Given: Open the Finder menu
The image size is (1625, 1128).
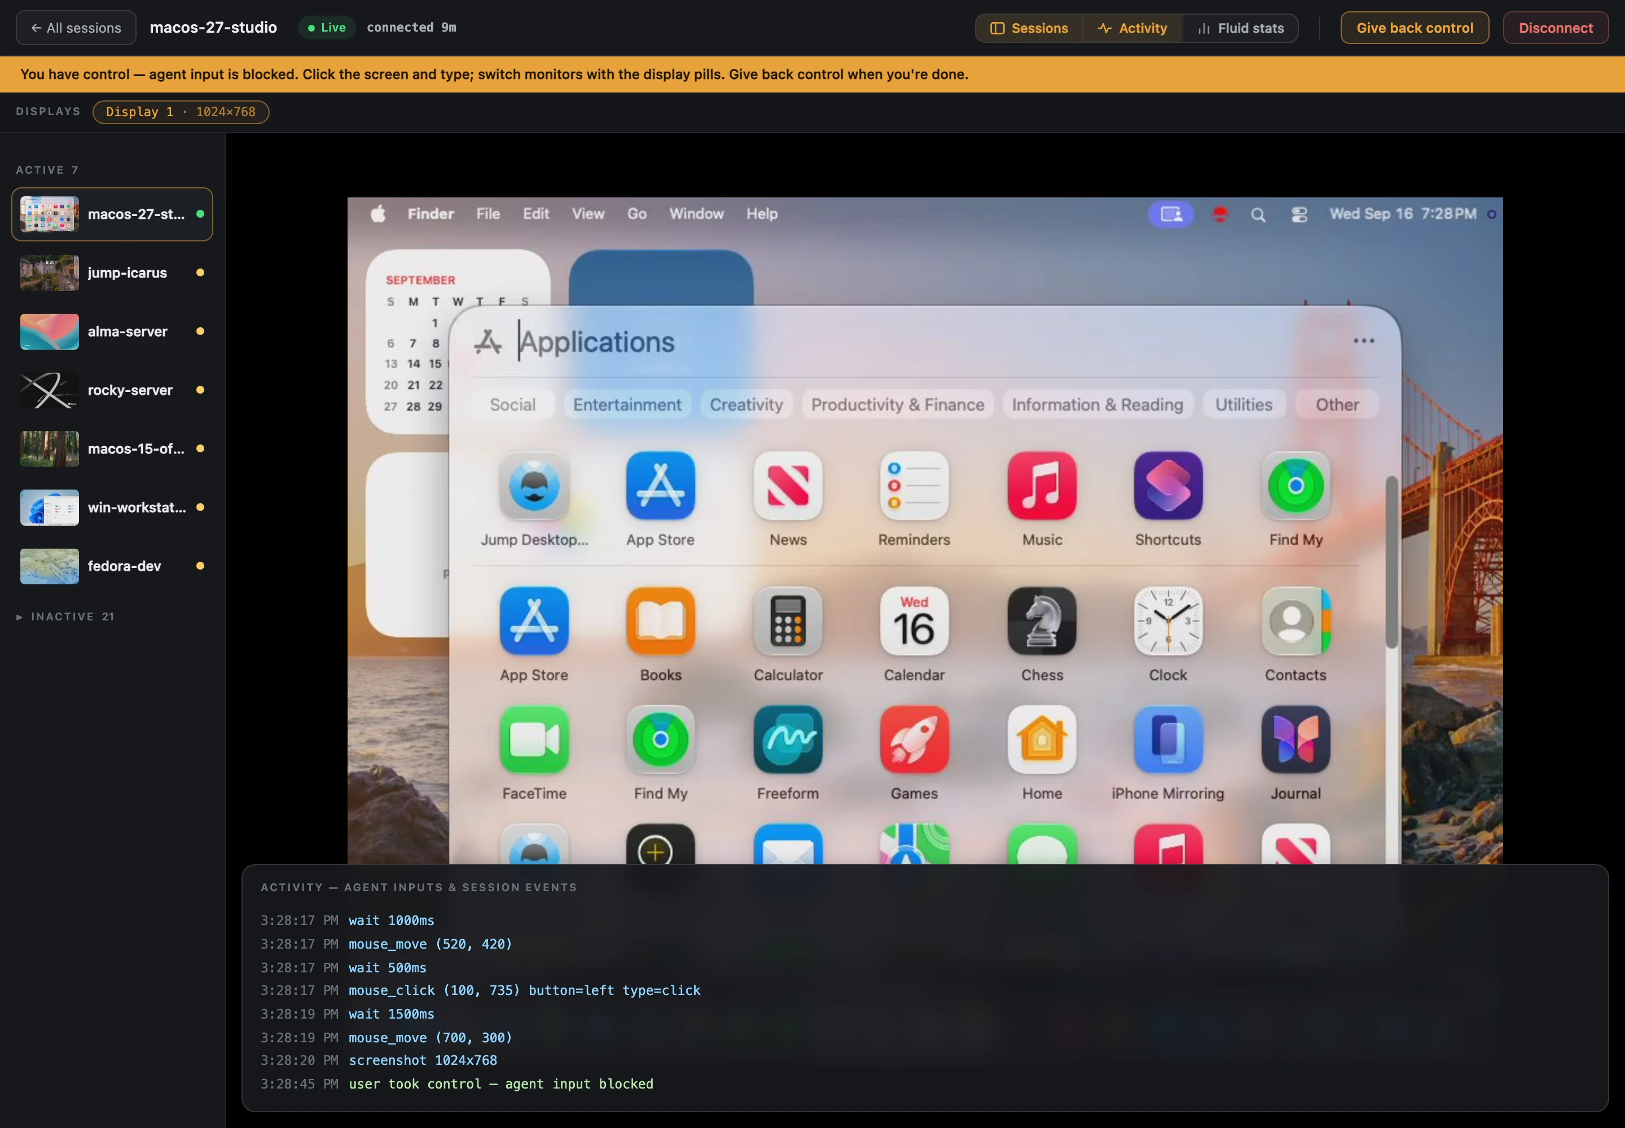Looking at the screenshot, I should tap(431, 213).
